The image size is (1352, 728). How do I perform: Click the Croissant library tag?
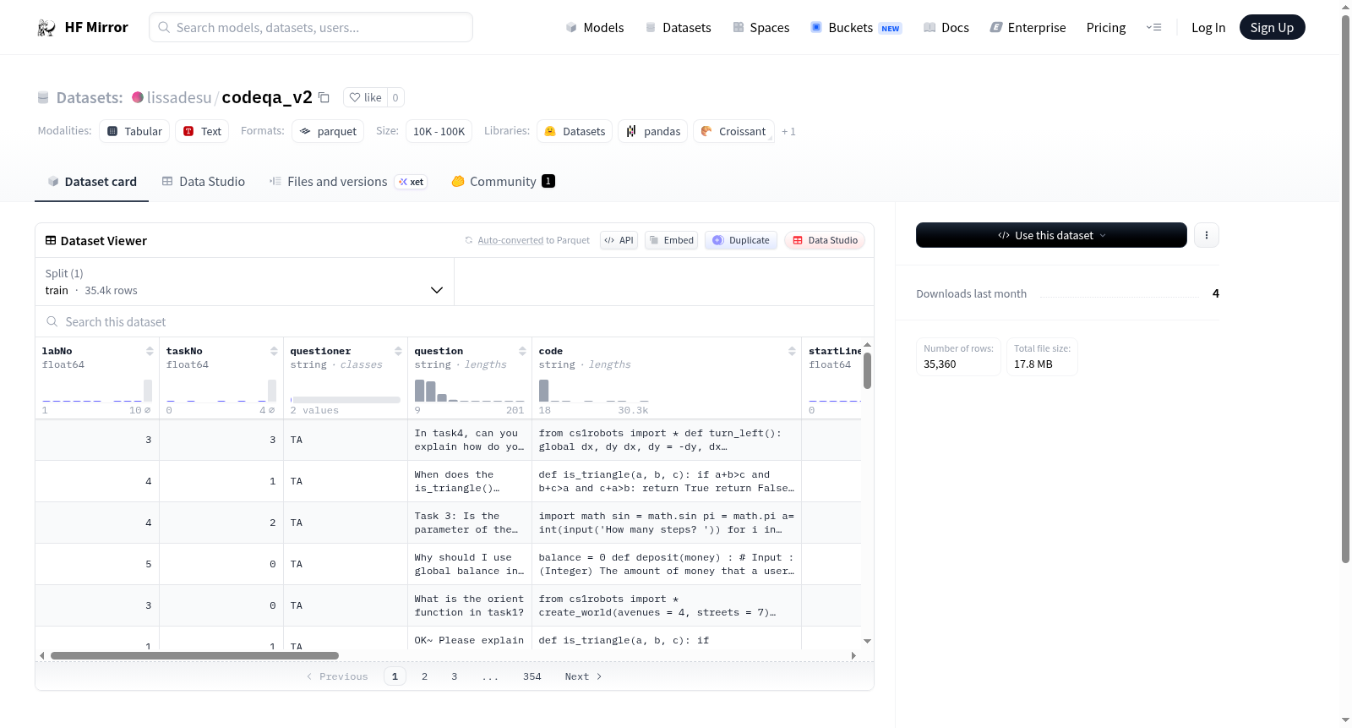click(733, 131)
